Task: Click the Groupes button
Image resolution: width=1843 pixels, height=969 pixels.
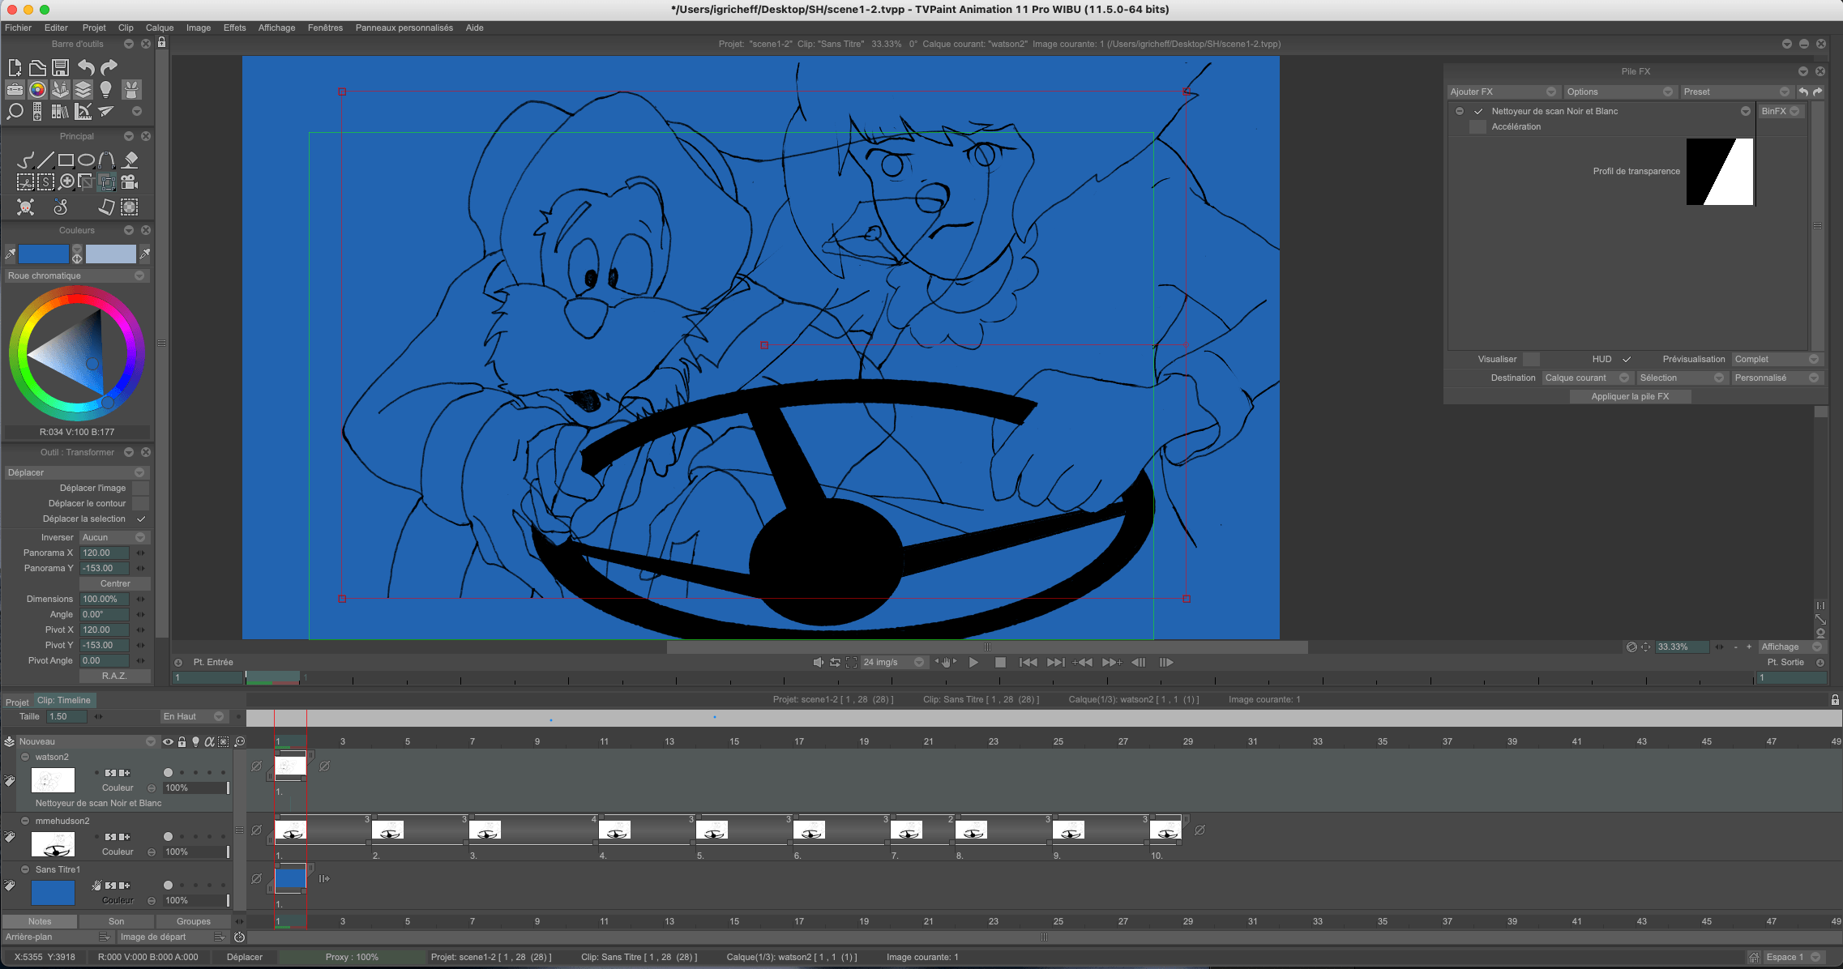Action: pyautogui.click(x=194, y=921)
